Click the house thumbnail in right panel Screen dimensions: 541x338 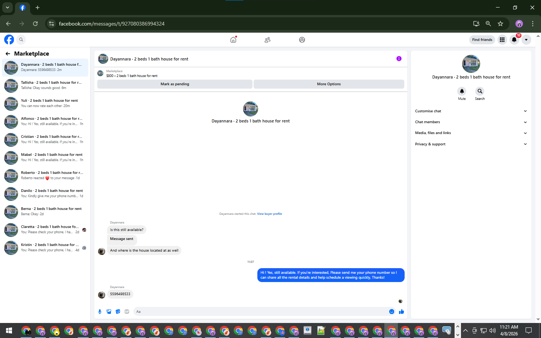point(471,64)
